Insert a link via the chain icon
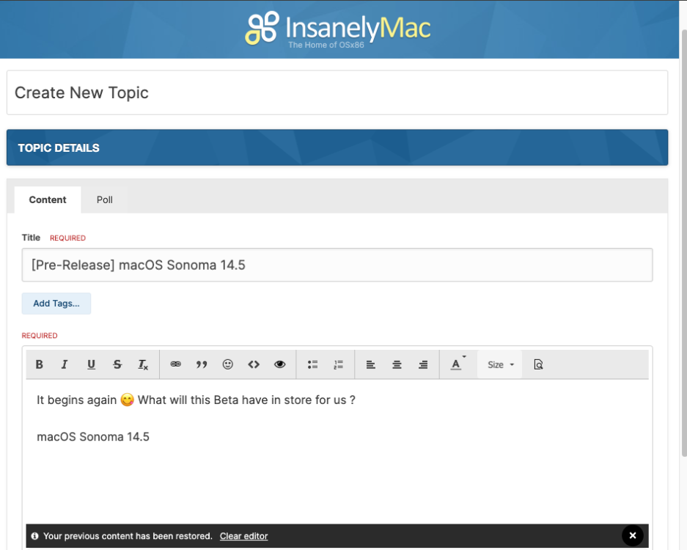 tap(176, 364)
